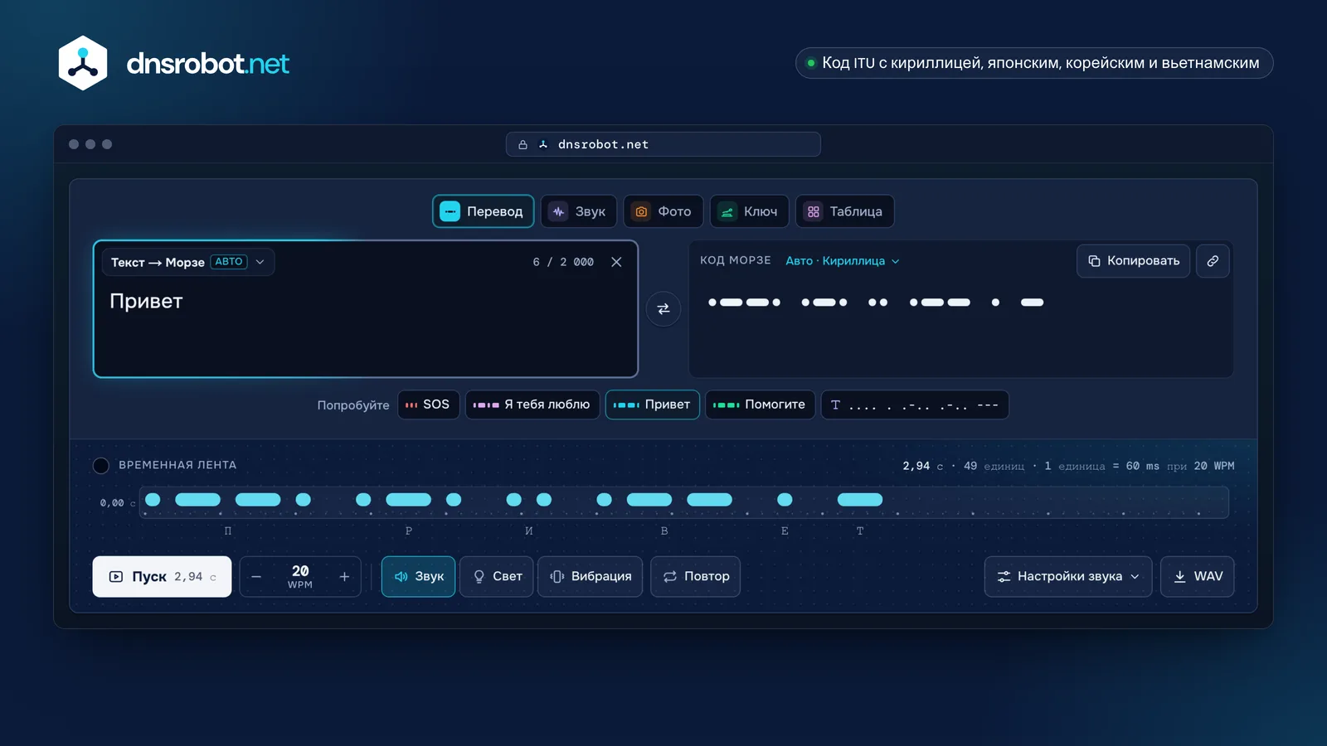Click the 6 / 2 000 character counter
Screen dimensions: 1327x746
tap(563, 262)
